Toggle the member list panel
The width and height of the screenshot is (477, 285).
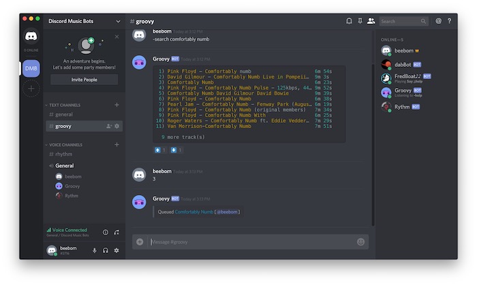(x=371, y=21)
